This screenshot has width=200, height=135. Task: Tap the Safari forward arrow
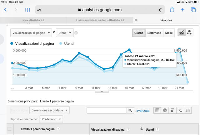coord(16,10)
